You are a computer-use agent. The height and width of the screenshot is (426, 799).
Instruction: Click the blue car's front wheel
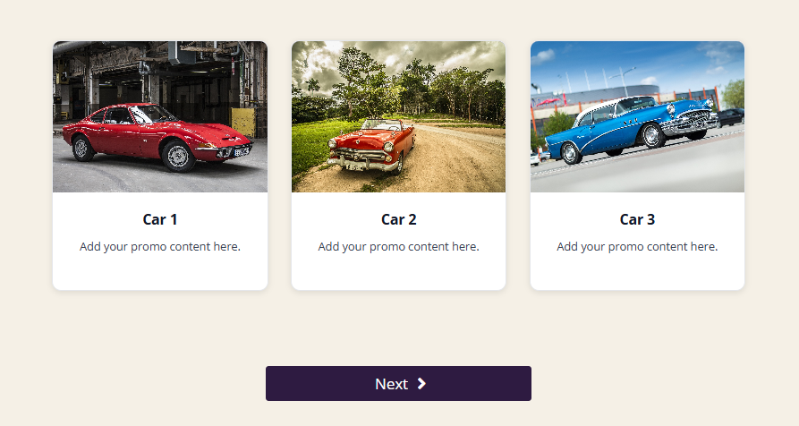point(652,135)
